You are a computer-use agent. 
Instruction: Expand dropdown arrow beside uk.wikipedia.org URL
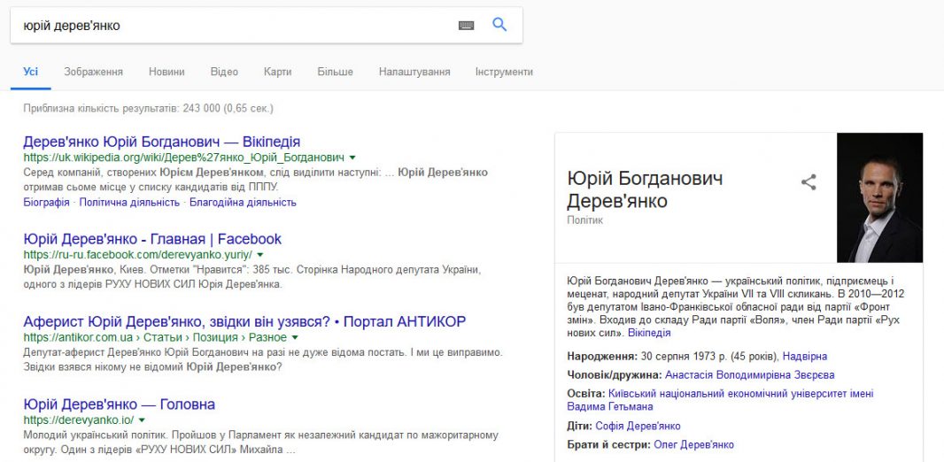pyautogui.click(x=352, y=158)
